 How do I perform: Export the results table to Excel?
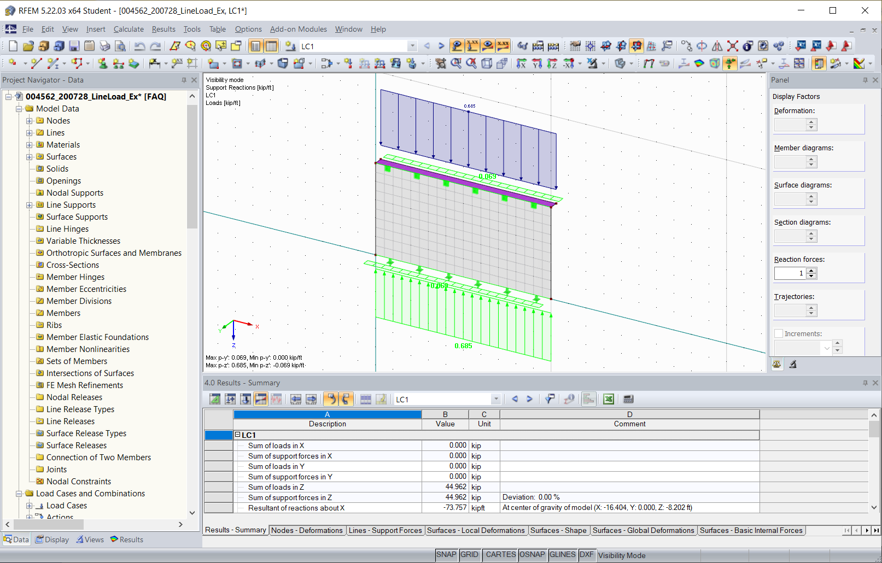(x=608, y=399)
